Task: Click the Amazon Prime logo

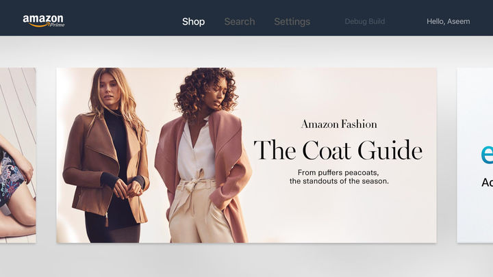Action: [x=44, y=21]
